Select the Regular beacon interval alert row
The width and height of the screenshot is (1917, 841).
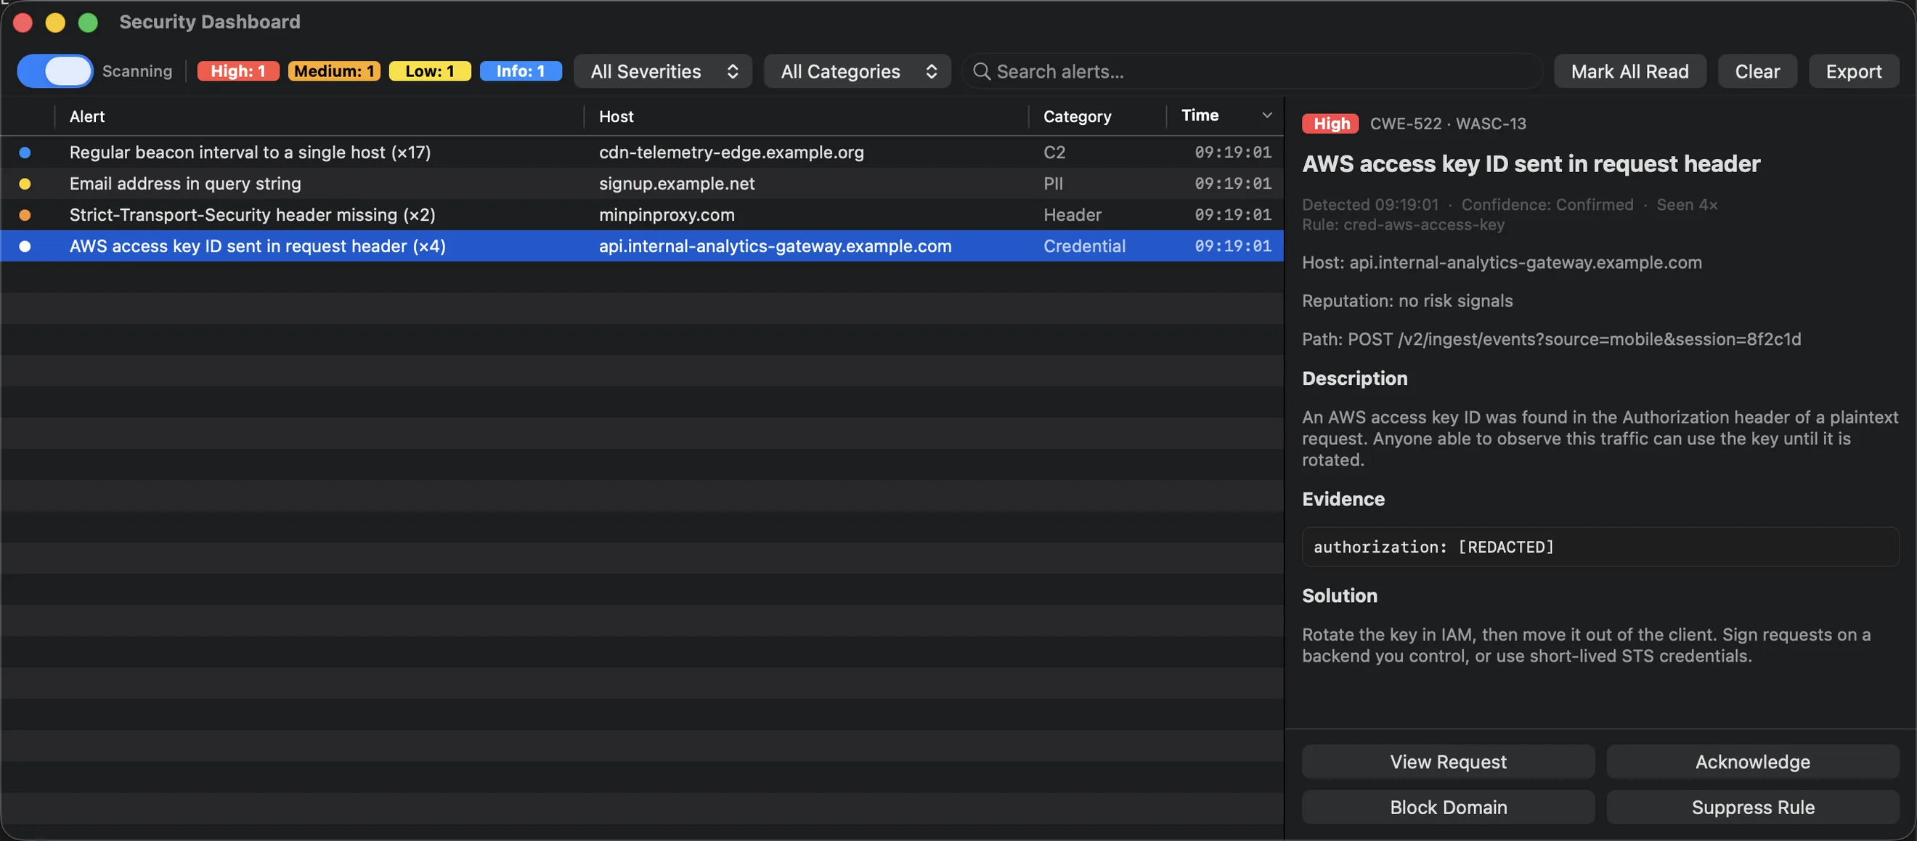pyautogui.click(x=641, y=153)
